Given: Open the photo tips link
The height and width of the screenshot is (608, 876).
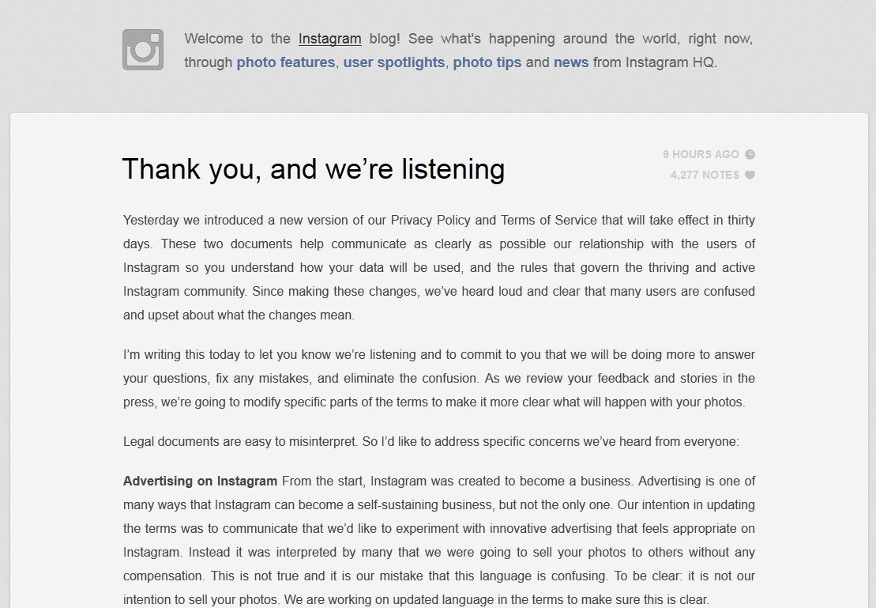Looking at the screenshot, I should (487, 62).
